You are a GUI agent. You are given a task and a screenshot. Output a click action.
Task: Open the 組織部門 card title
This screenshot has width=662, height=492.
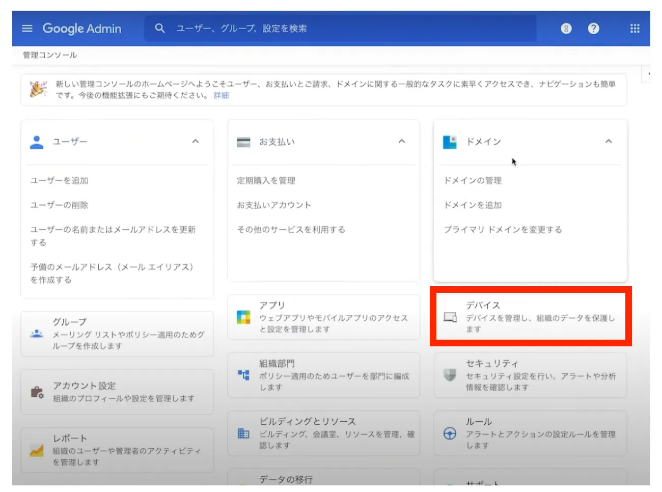(277, 363)
